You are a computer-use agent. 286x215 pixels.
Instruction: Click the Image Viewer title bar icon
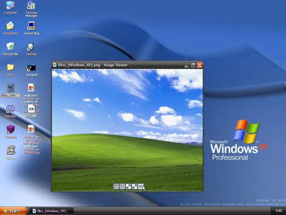pyautogui.click(x=54, y=65)
